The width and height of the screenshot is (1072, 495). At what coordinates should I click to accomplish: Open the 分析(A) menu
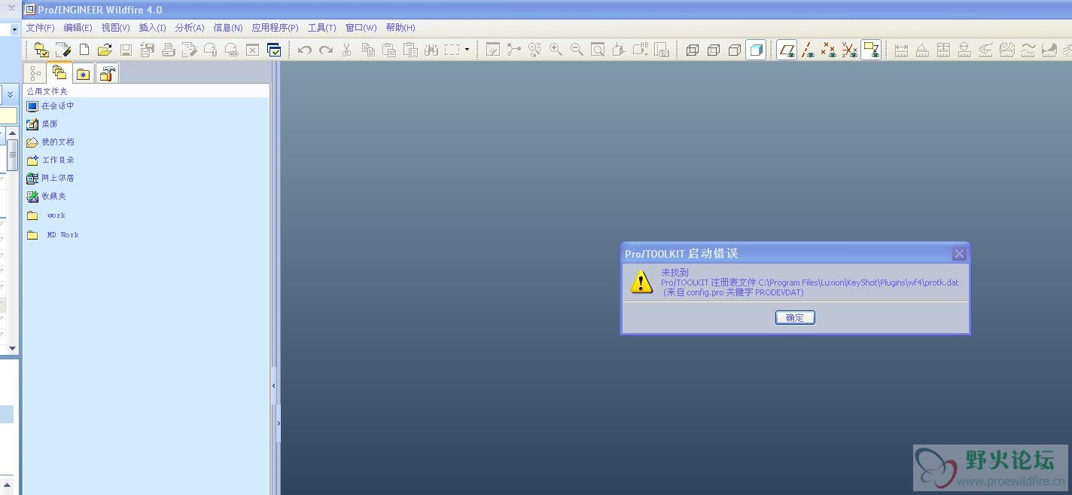(x=190, y=28)
